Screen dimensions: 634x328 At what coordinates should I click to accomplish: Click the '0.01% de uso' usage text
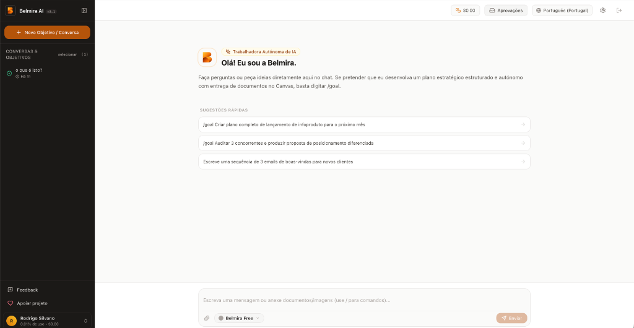pos(31,324)
